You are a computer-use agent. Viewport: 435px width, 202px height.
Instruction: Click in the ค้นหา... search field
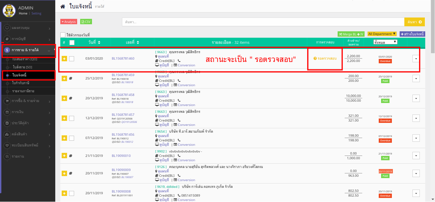coord(263,22)
